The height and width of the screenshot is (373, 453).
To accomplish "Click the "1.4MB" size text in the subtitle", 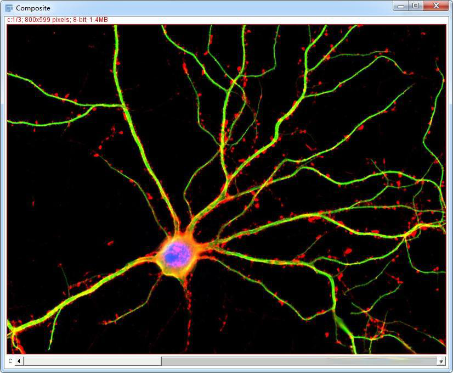I will (x=99, y=20).
